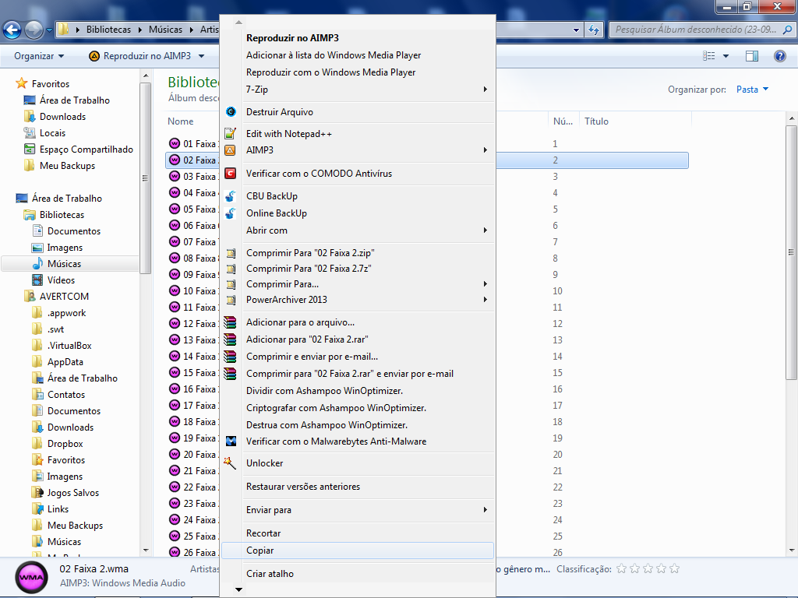Click the Favoritos star icon

point(21,83)
